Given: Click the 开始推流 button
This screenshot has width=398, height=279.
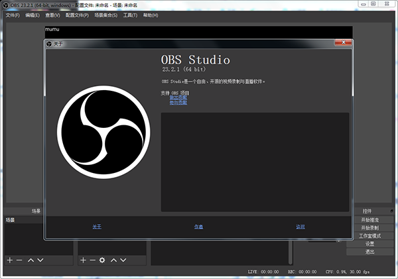Looking at the screenshot, I should click(370, 219).
